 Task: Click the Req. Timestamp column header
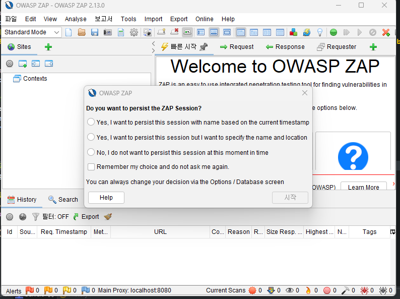coord(64,232)
